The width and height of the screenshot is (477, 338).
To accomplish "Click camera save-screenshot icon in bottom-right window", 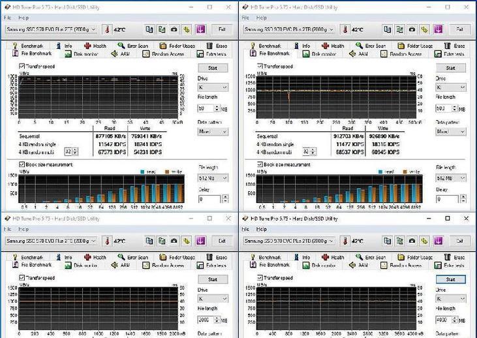I will pos(412,241).
